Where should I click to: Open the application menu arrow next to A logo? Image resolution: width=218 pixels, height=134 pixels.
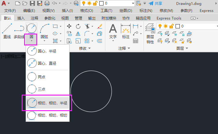[x=9, y=3]
